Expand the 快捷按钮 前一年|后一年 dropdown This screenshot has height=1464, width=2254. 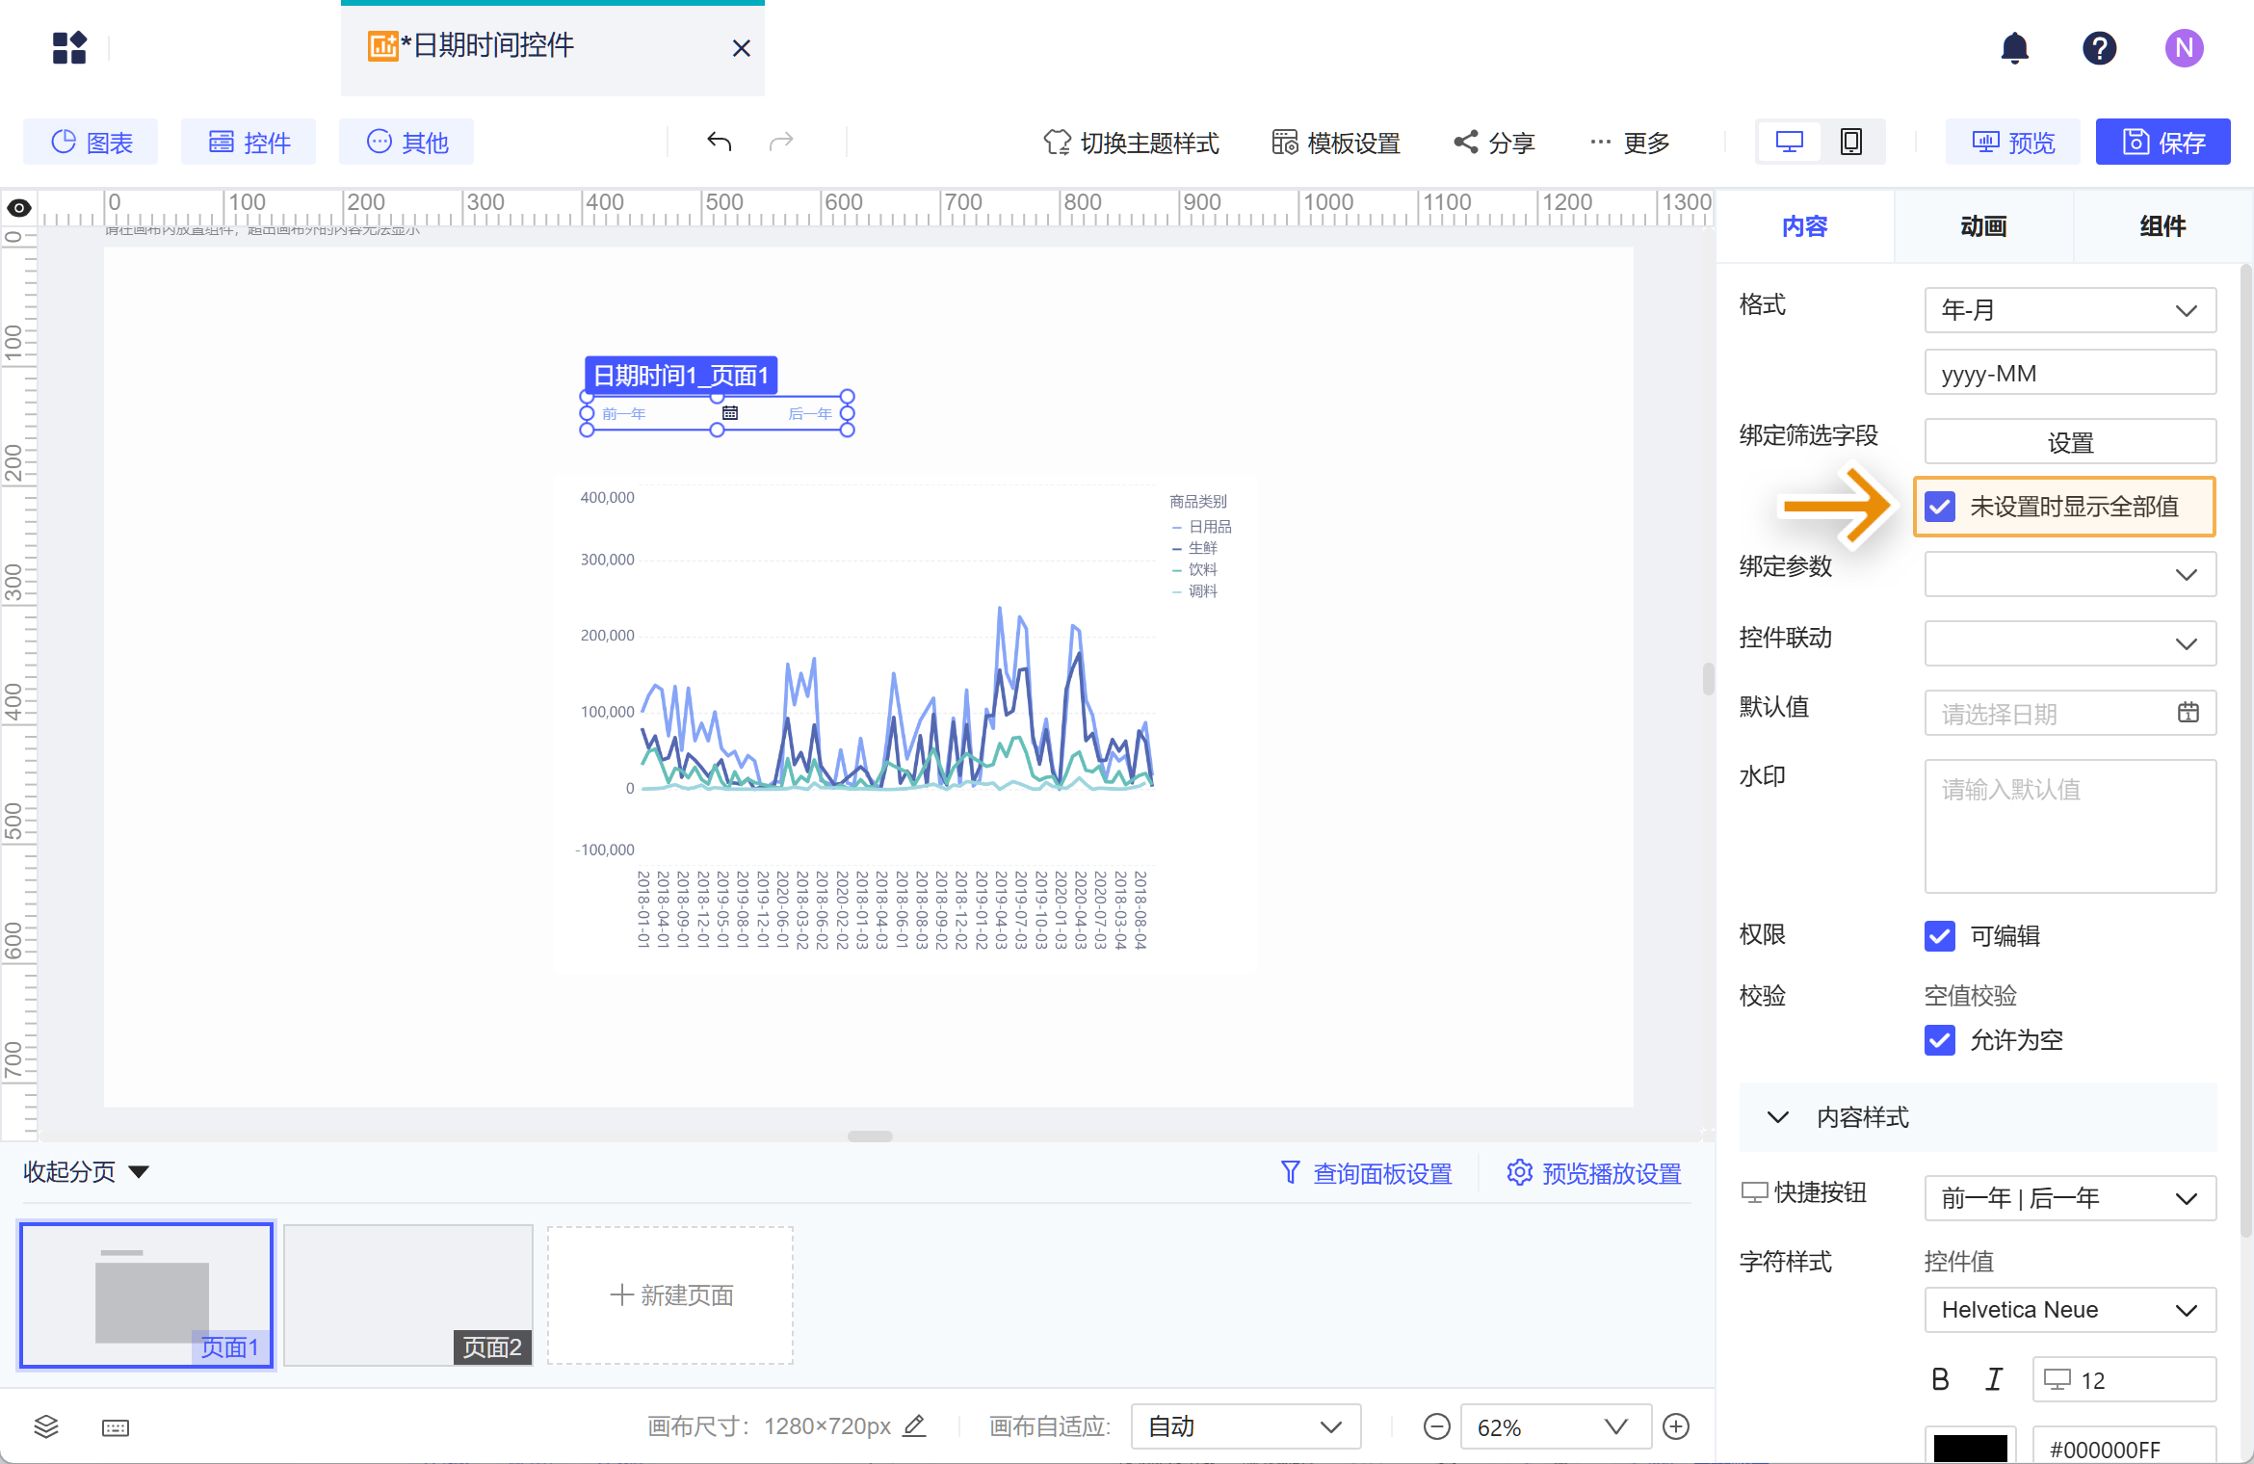(x=2069, y=1198)
